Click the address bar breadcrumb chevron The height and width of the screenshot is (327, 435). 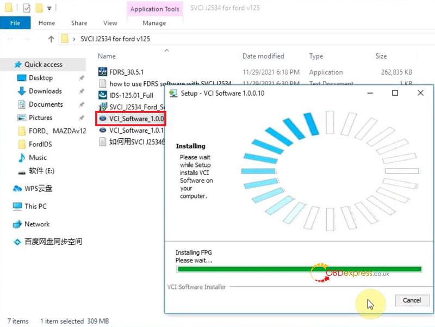74,39
